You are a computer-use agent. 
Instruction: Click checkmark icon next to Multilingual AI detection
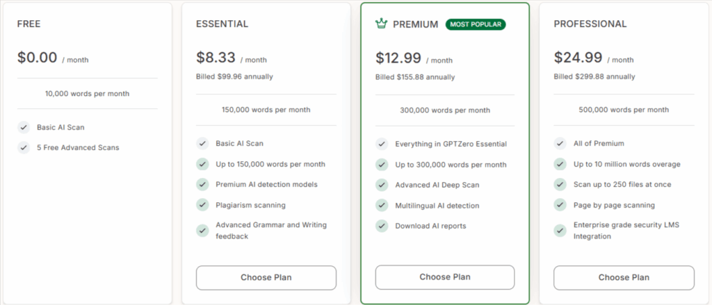tap(382, 206)
